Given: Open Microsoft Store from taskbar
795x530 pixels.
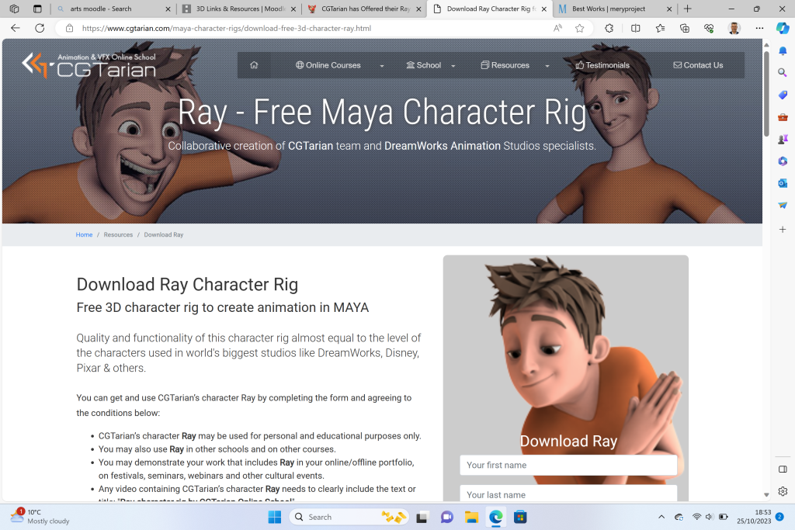Looking at the screenshot, I should coord(520,517).
